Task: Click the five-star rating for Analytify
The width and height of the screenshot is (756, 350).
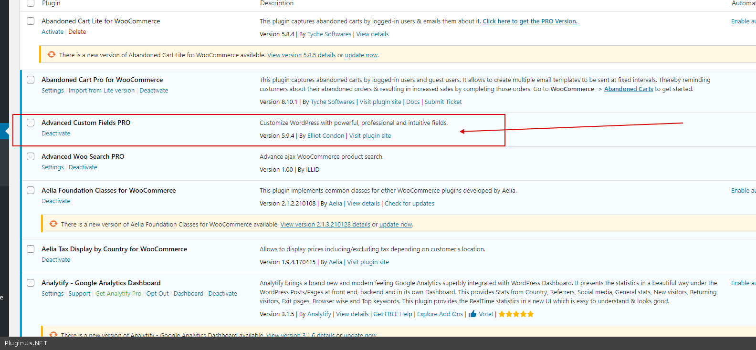Action: tap(516, 314)
